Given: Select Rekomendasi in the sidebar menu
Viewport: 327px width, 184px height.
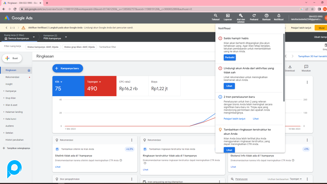Looking at the screenshot, I should (12, 77).
